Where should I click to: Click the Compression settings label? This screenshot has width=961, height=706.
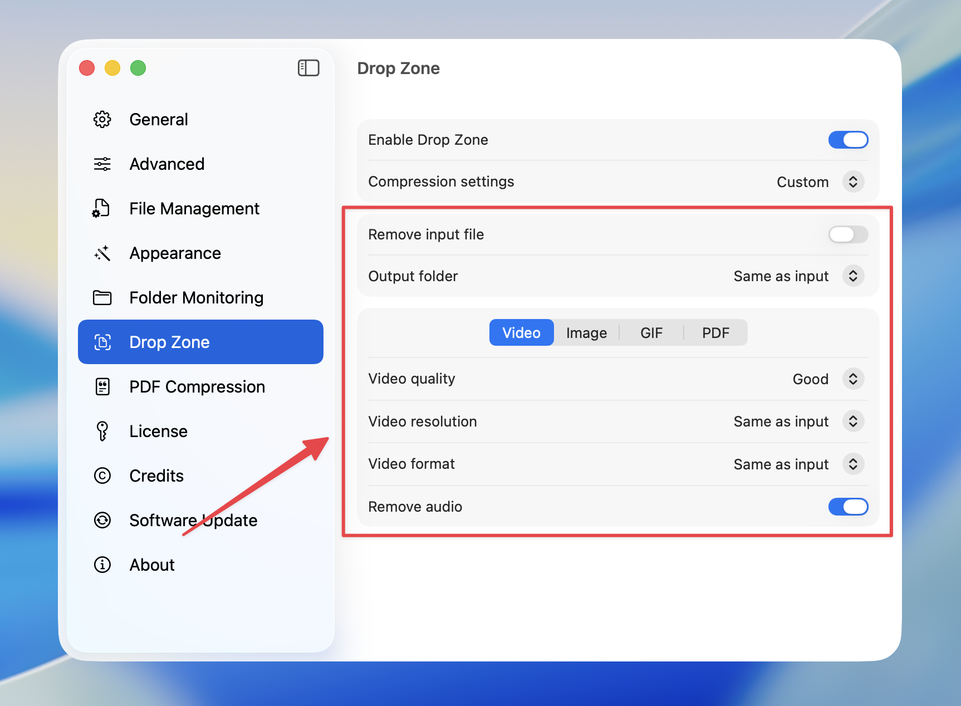441,182
